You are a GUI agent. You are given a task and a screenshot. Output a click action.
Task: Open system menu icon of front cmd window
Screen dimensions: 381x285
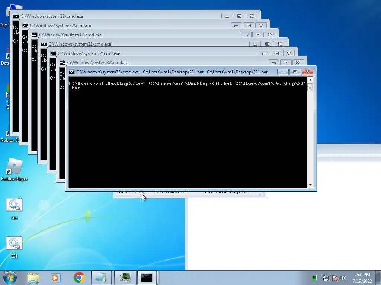click(72, 72)
